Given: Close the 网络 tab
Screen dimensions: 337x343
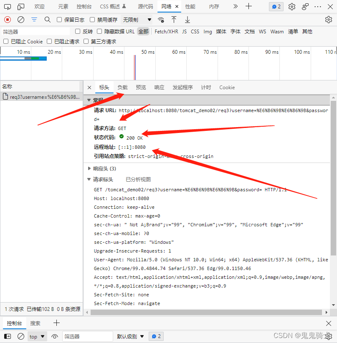Looking at the screenshot, I should [x=177, y=7].
